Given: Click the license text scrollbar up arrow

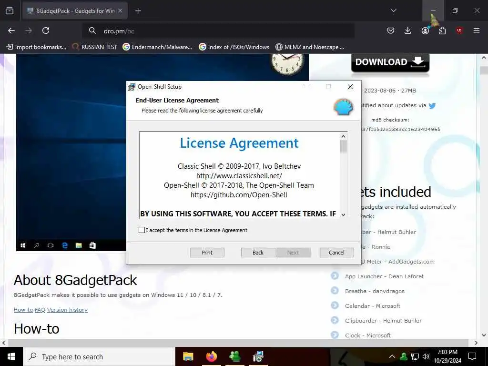Looking at the screenshot, I should 343,136.
